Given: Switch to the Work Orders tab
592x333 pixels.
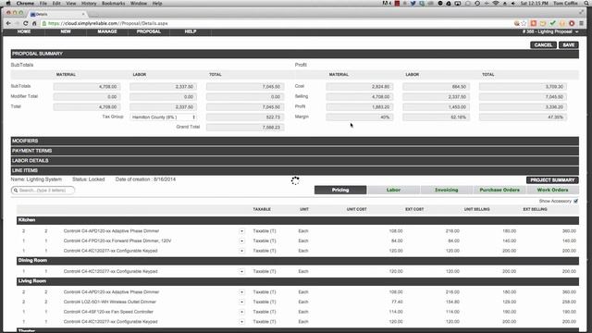Looking at the screenshot, I should click(x=552, y=190).
